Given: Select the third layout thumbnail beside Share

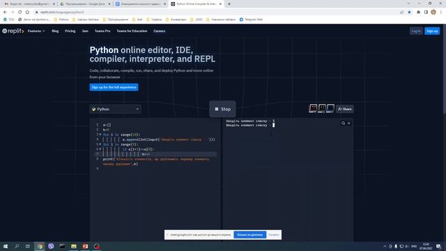Looking at the screenshot, I should tap(330, 108).
